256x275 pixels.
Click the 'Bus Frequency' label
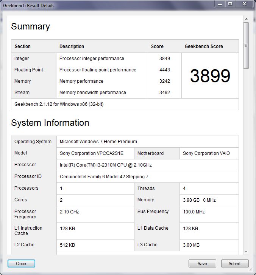153,212
